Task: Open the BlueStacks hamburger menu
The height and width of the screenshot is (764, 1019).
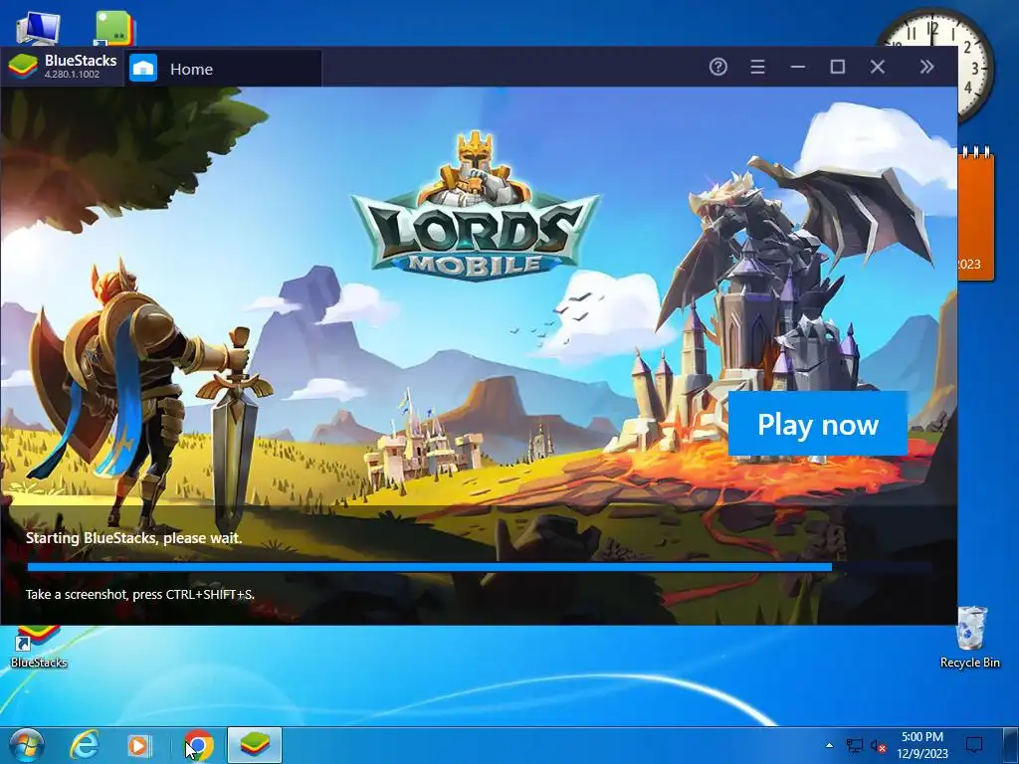Action: click(x=757, y=67)
